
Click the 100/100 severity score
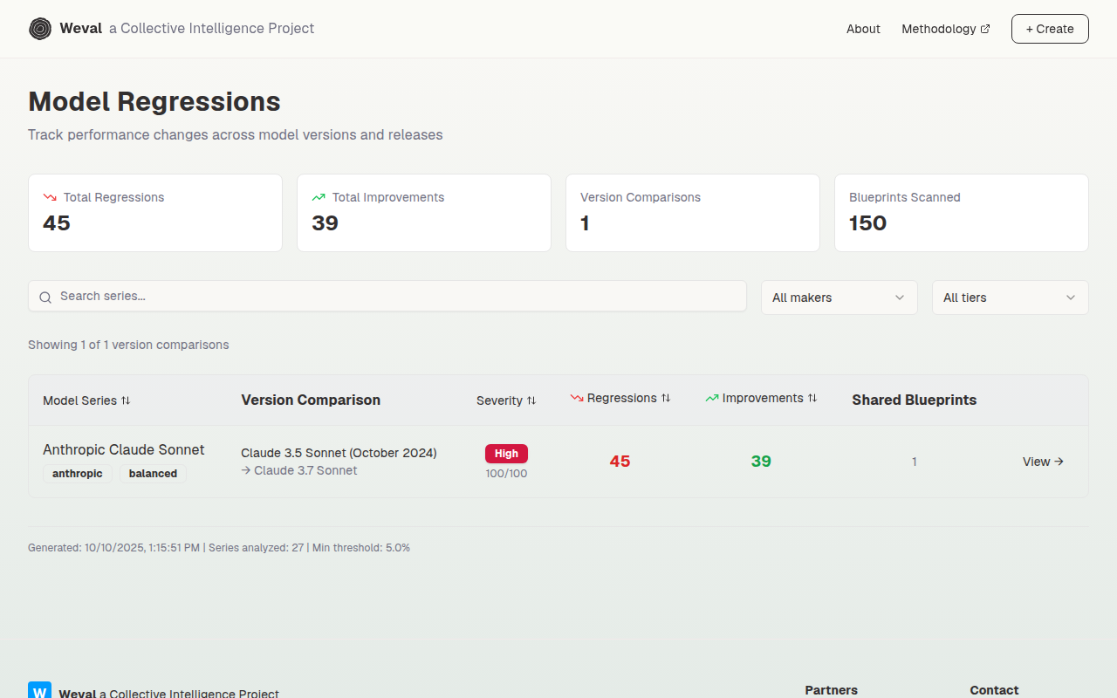coord(506,474)
